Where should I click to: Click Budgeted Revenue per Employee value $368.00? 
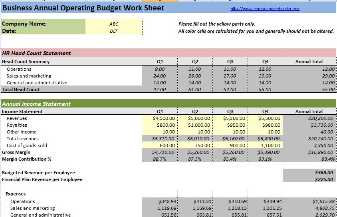tap(309, 173)
